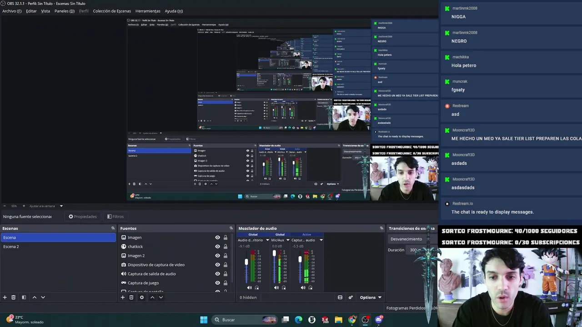The width and height of the screenshot is (582, 327).
Task: Move source down in Fuentes list
Action: point(161,297)
